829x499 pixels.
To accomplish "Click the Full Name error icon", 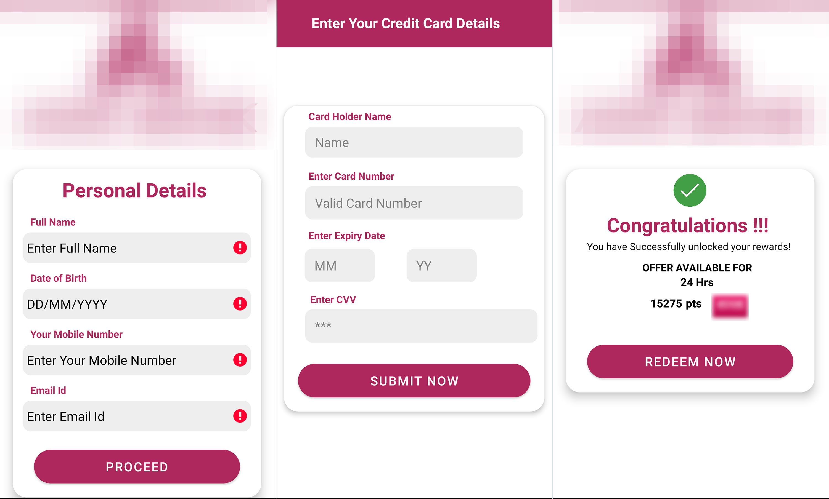I will pos(239,247).
